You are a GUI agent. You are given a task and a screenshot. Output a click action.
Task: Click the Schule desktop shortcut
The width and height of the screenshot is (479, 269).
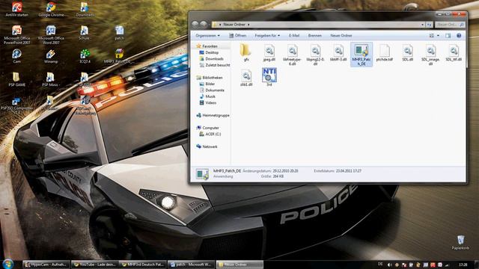[x=84, y=33]
